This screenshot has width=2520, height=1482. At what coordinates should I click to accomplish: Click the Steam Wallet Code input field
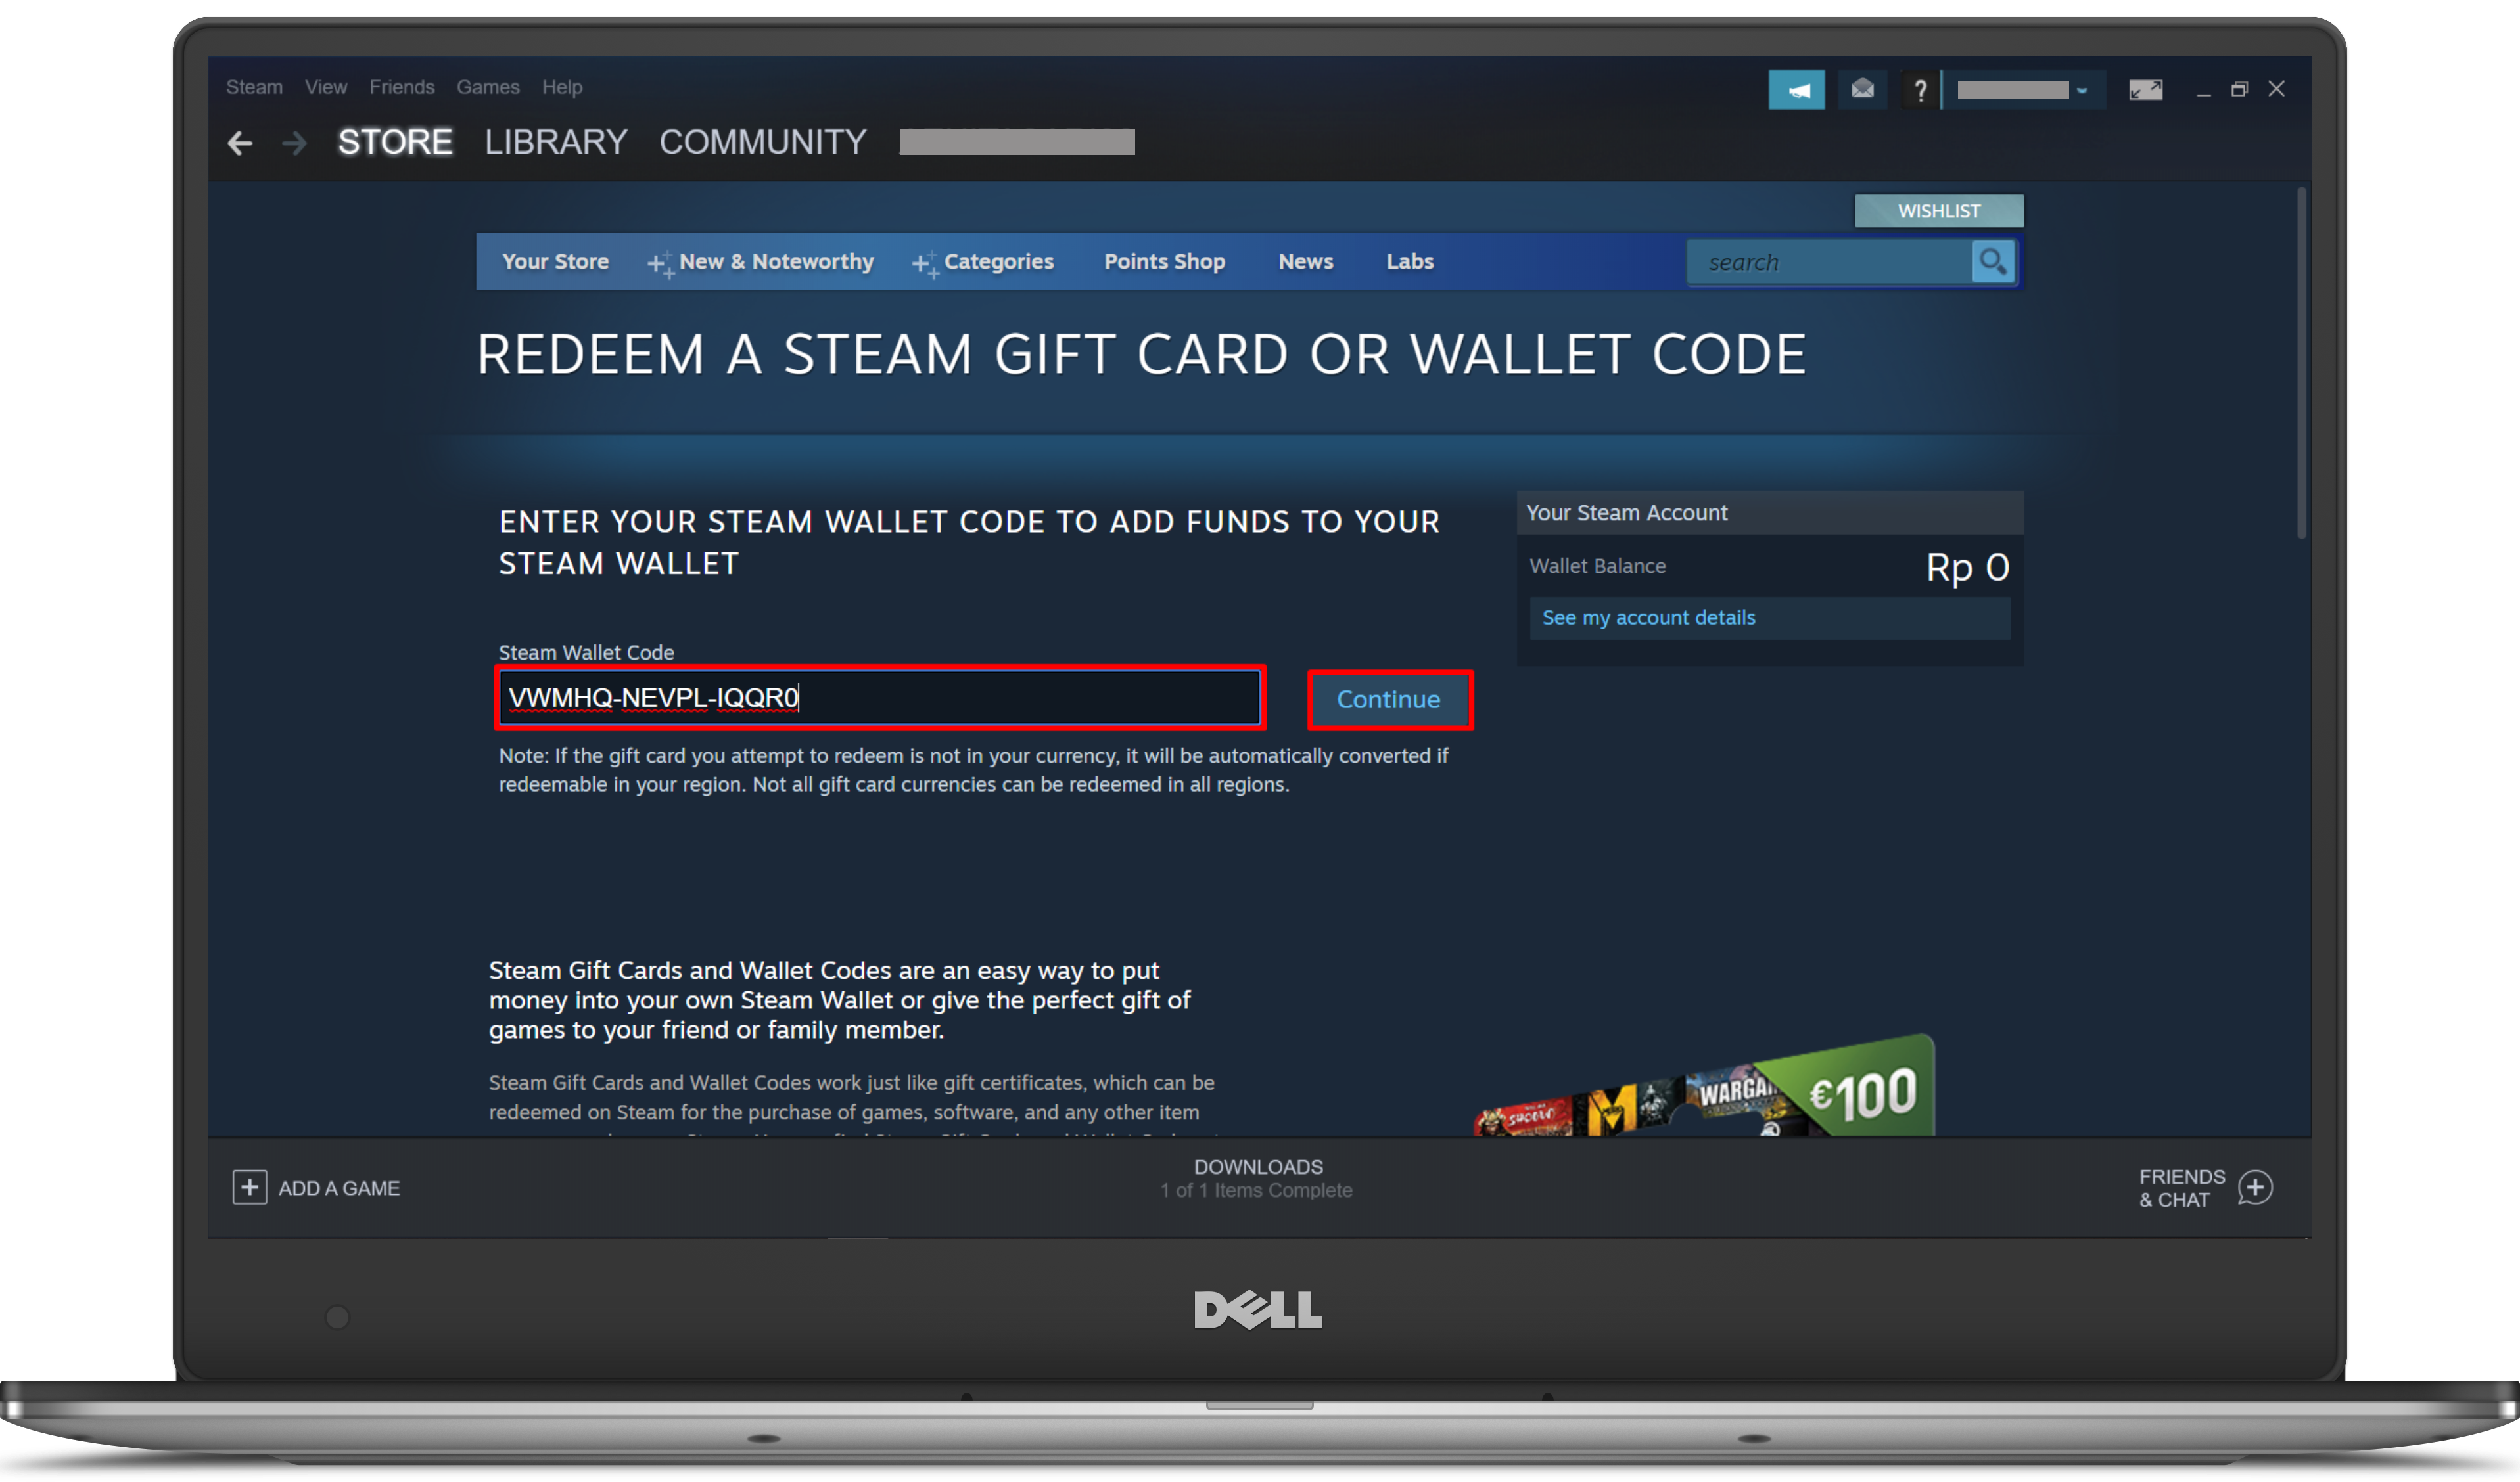[x=882, y=697]
